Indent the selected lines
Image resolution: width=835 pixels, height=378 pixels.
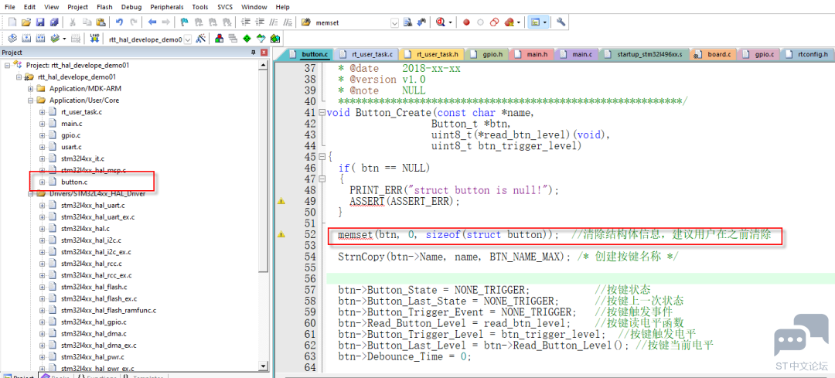[x=246, y=22]
